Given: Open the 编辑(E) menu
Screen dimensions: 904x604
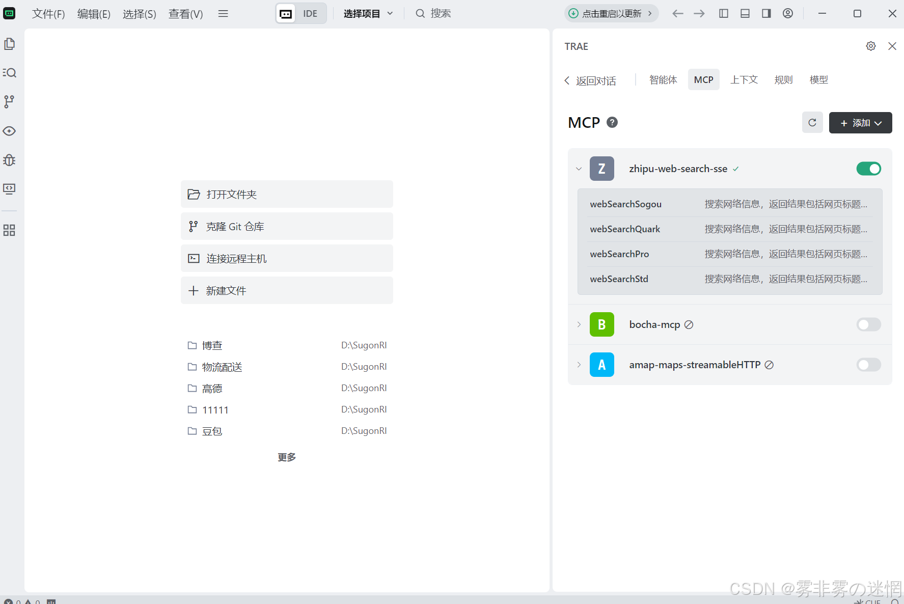Looking at the screenshot, I should coord(94,14).
